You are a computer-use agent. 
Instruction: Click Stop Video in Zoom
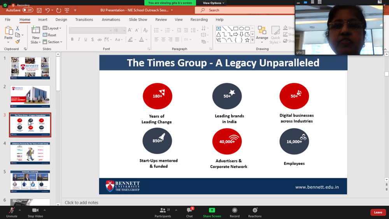click(x=35, y=212)
